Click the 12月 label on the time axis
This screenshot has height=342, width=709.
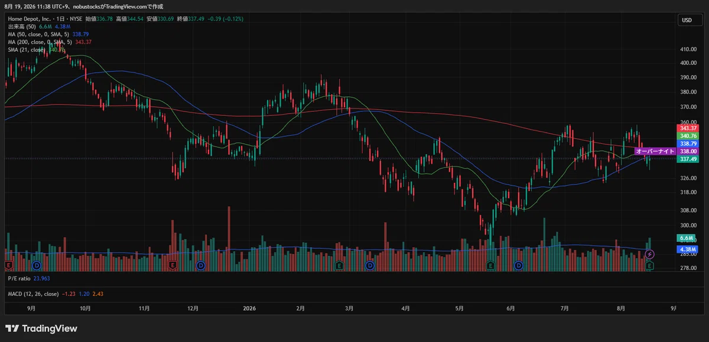(x=193, y=308)
